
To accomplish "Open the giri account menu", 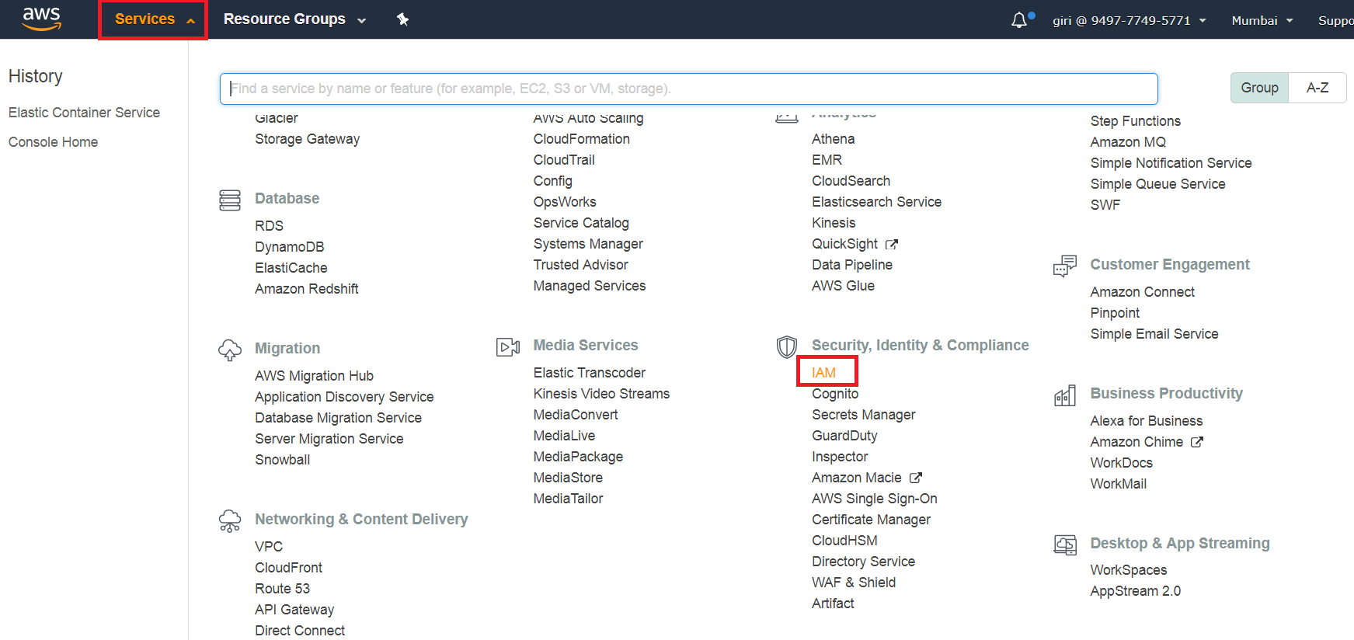I will (1129, 20).
